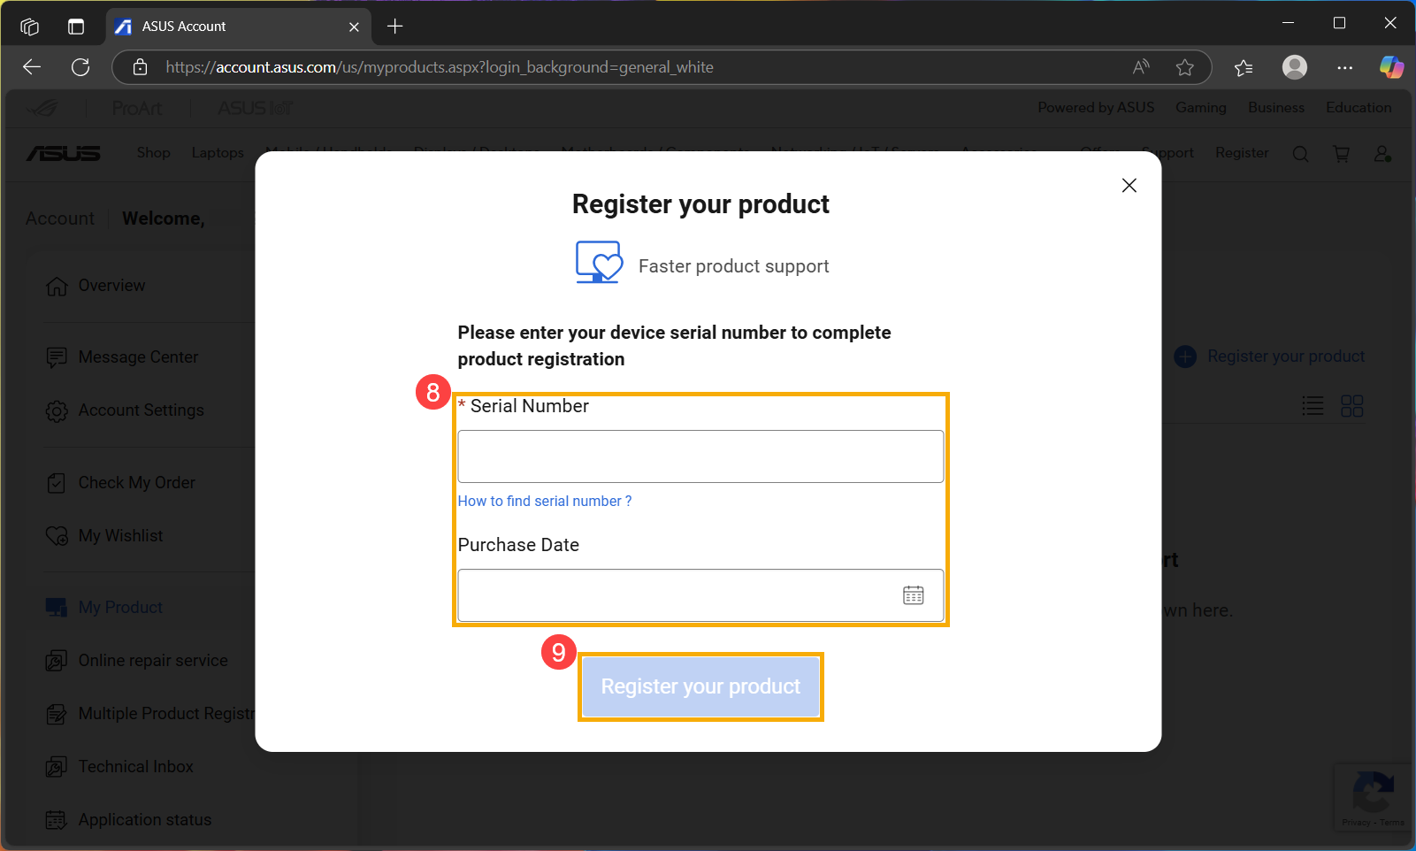Open the Shop menu
Viewport: 1416px width, 851px height.
[153, 153]
